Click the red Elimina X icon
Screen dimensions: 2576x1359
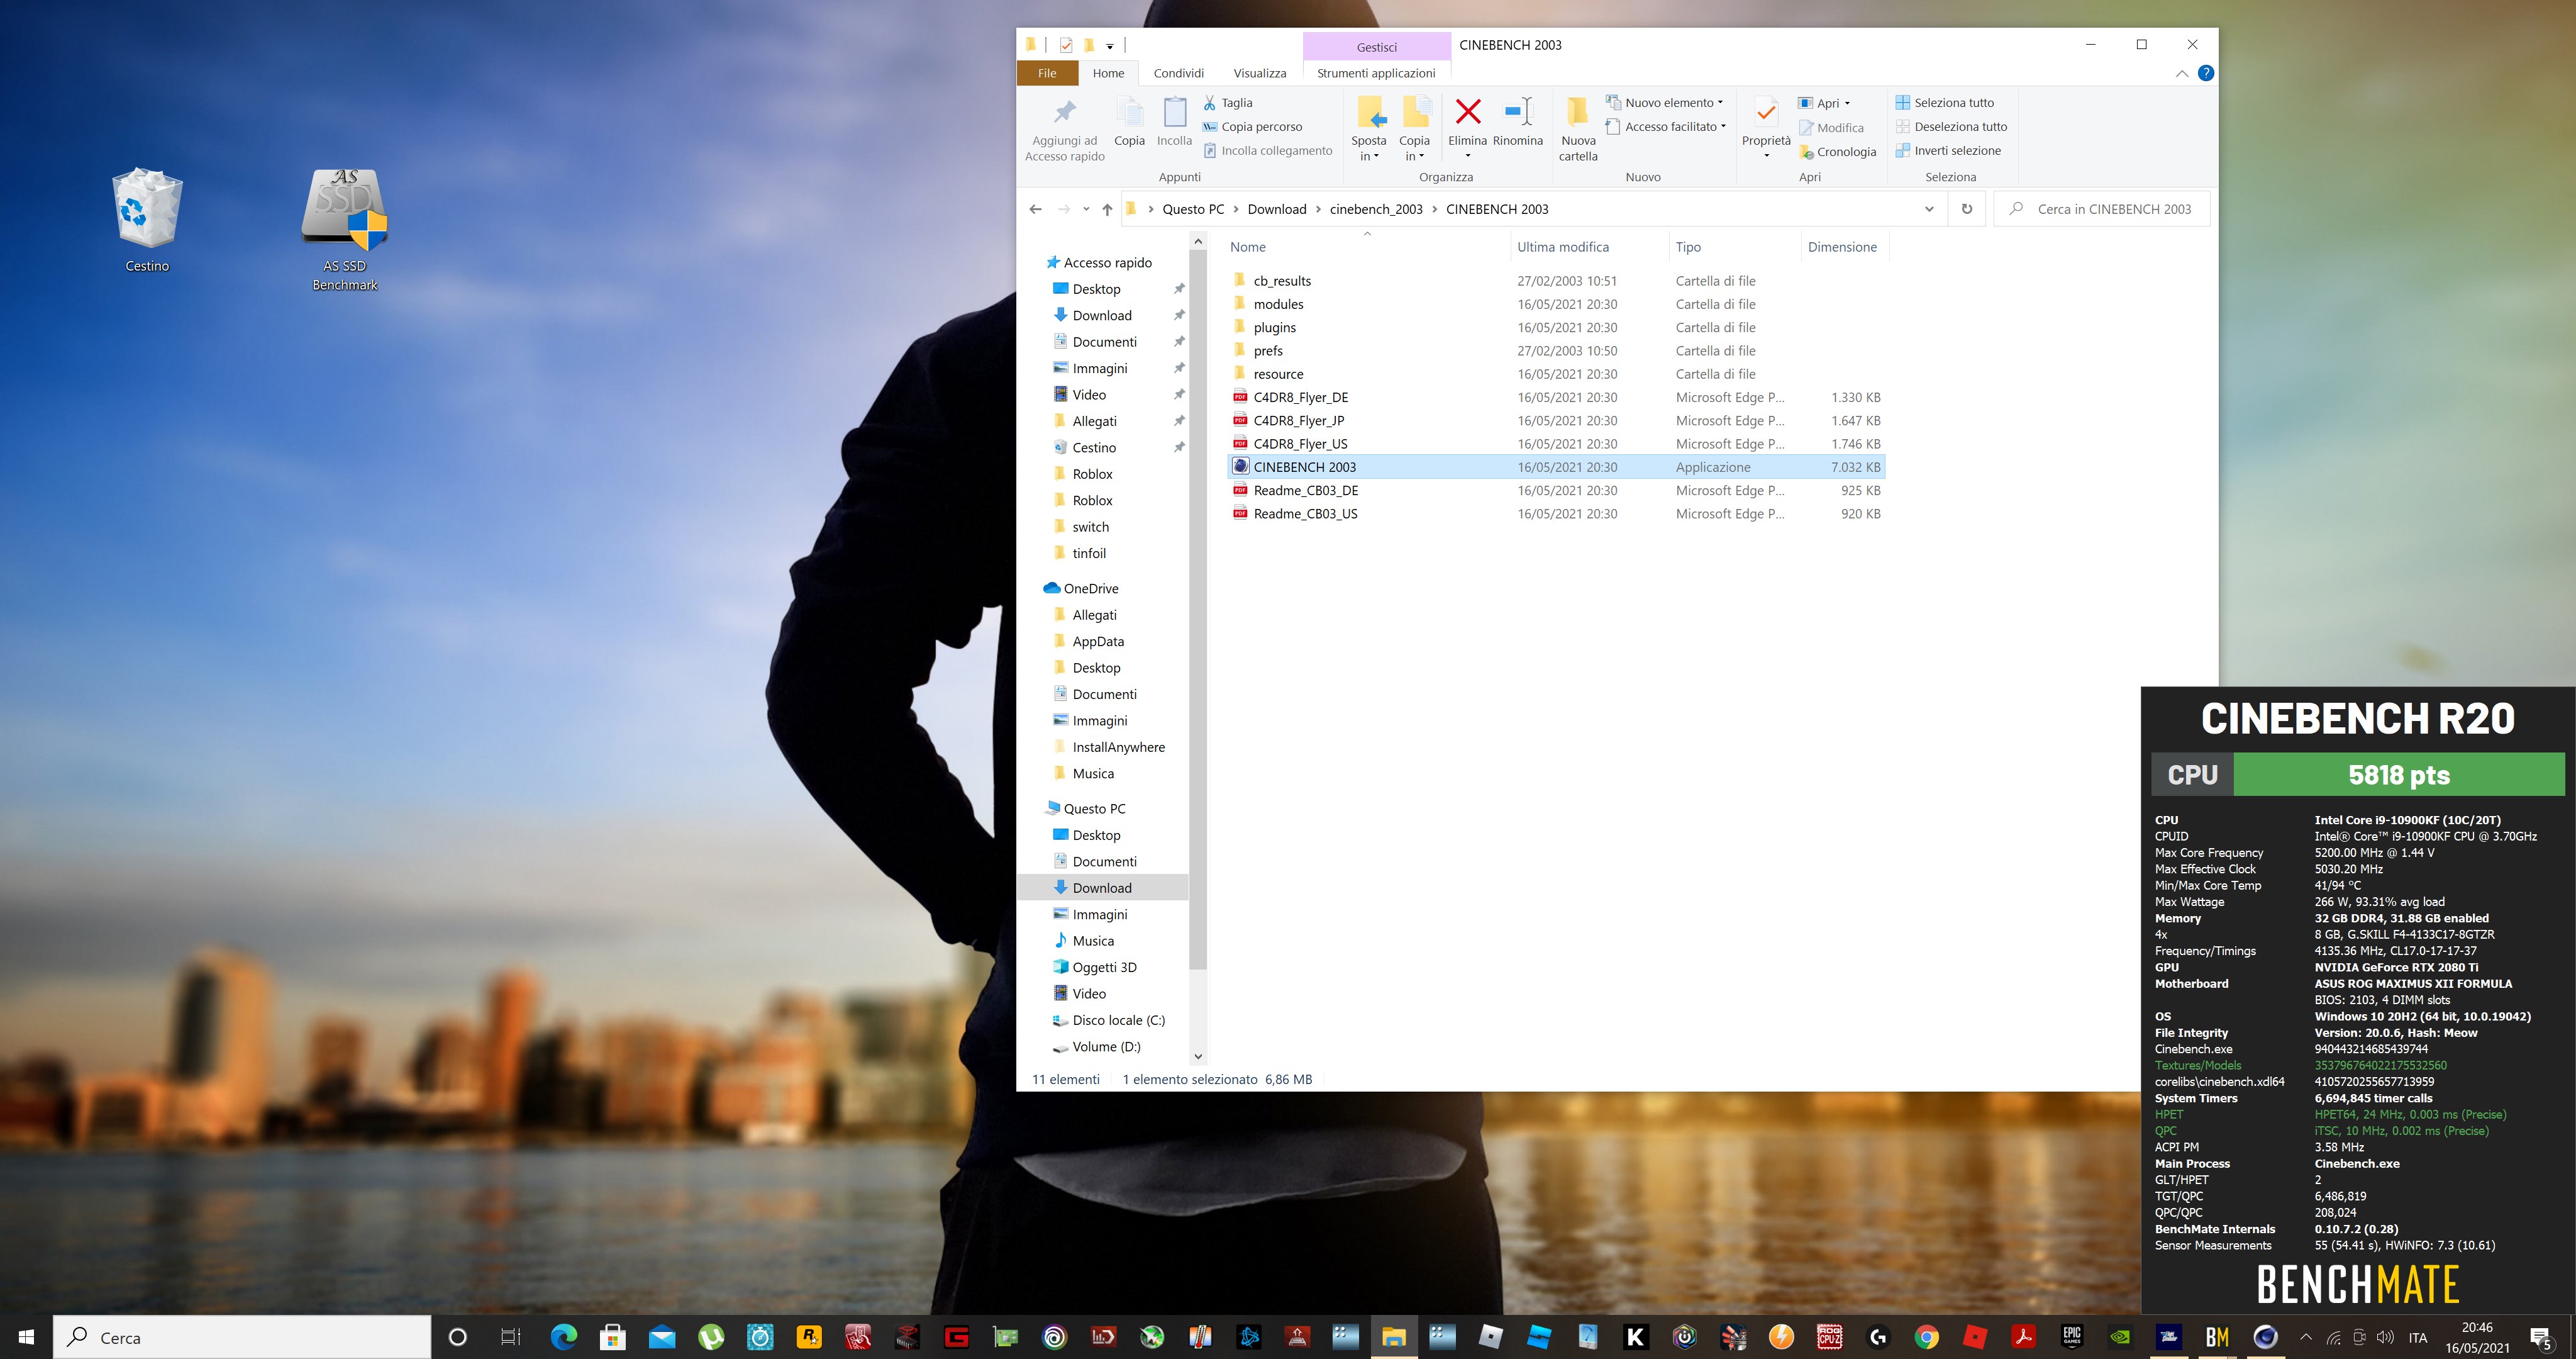tap(1468, 111)
